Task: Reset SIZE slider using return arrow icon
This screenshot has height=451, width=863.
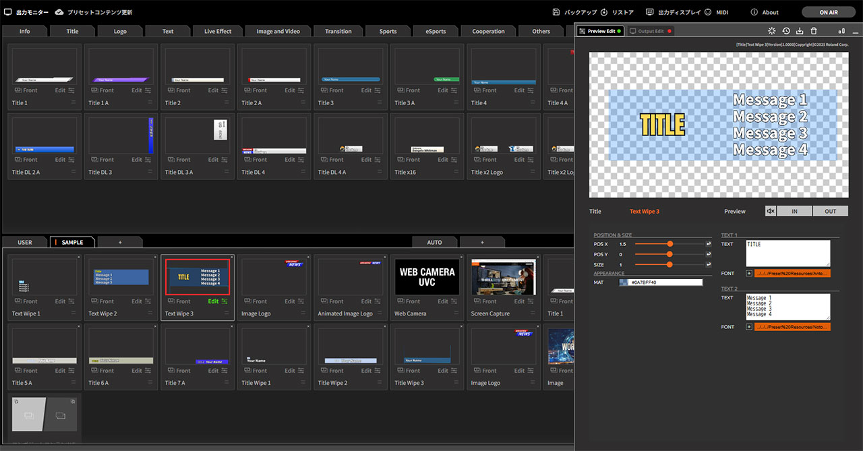Action: coord(708,265)
